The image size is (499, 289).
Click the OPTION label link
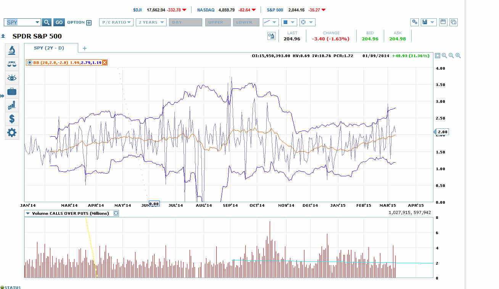[76, 22]
